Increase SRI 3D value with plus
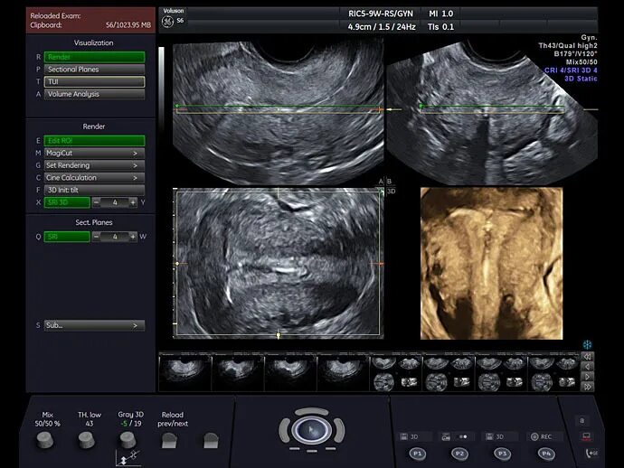 click(133, 202)
